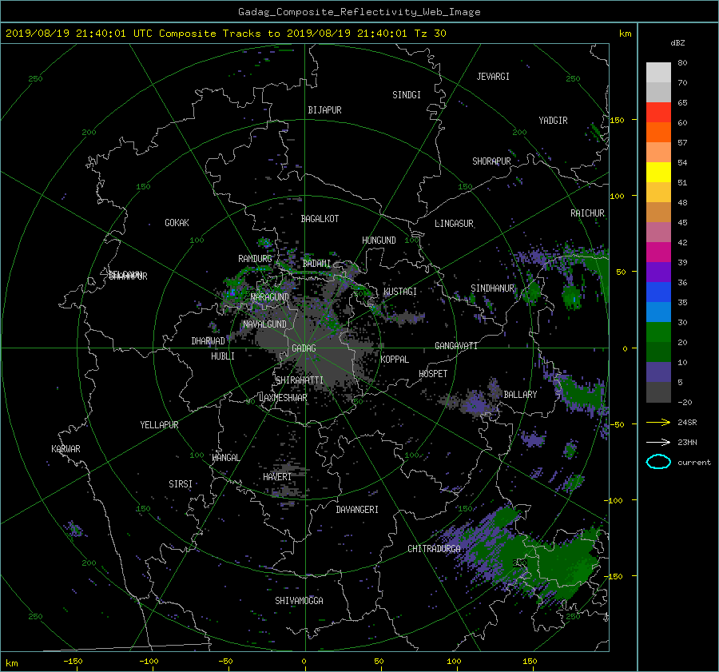Click the green 30 dBZ legend swatch

[658, 332]
